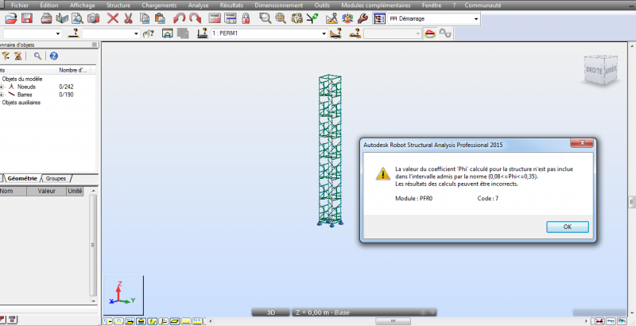636x326 pixels.
Task: Click the ViewCube DROITE face
Action: point(593,71)
